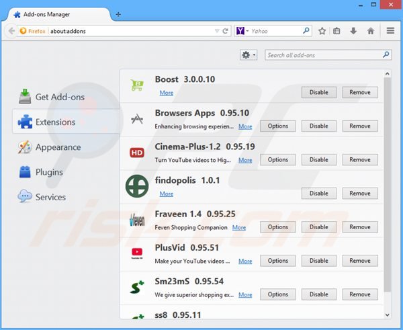The height and width of the screenshot is (330, 403).
Task: Disable the Fraveen 1.4 extension
Action: pyautogui.click(x=318, y=227)
